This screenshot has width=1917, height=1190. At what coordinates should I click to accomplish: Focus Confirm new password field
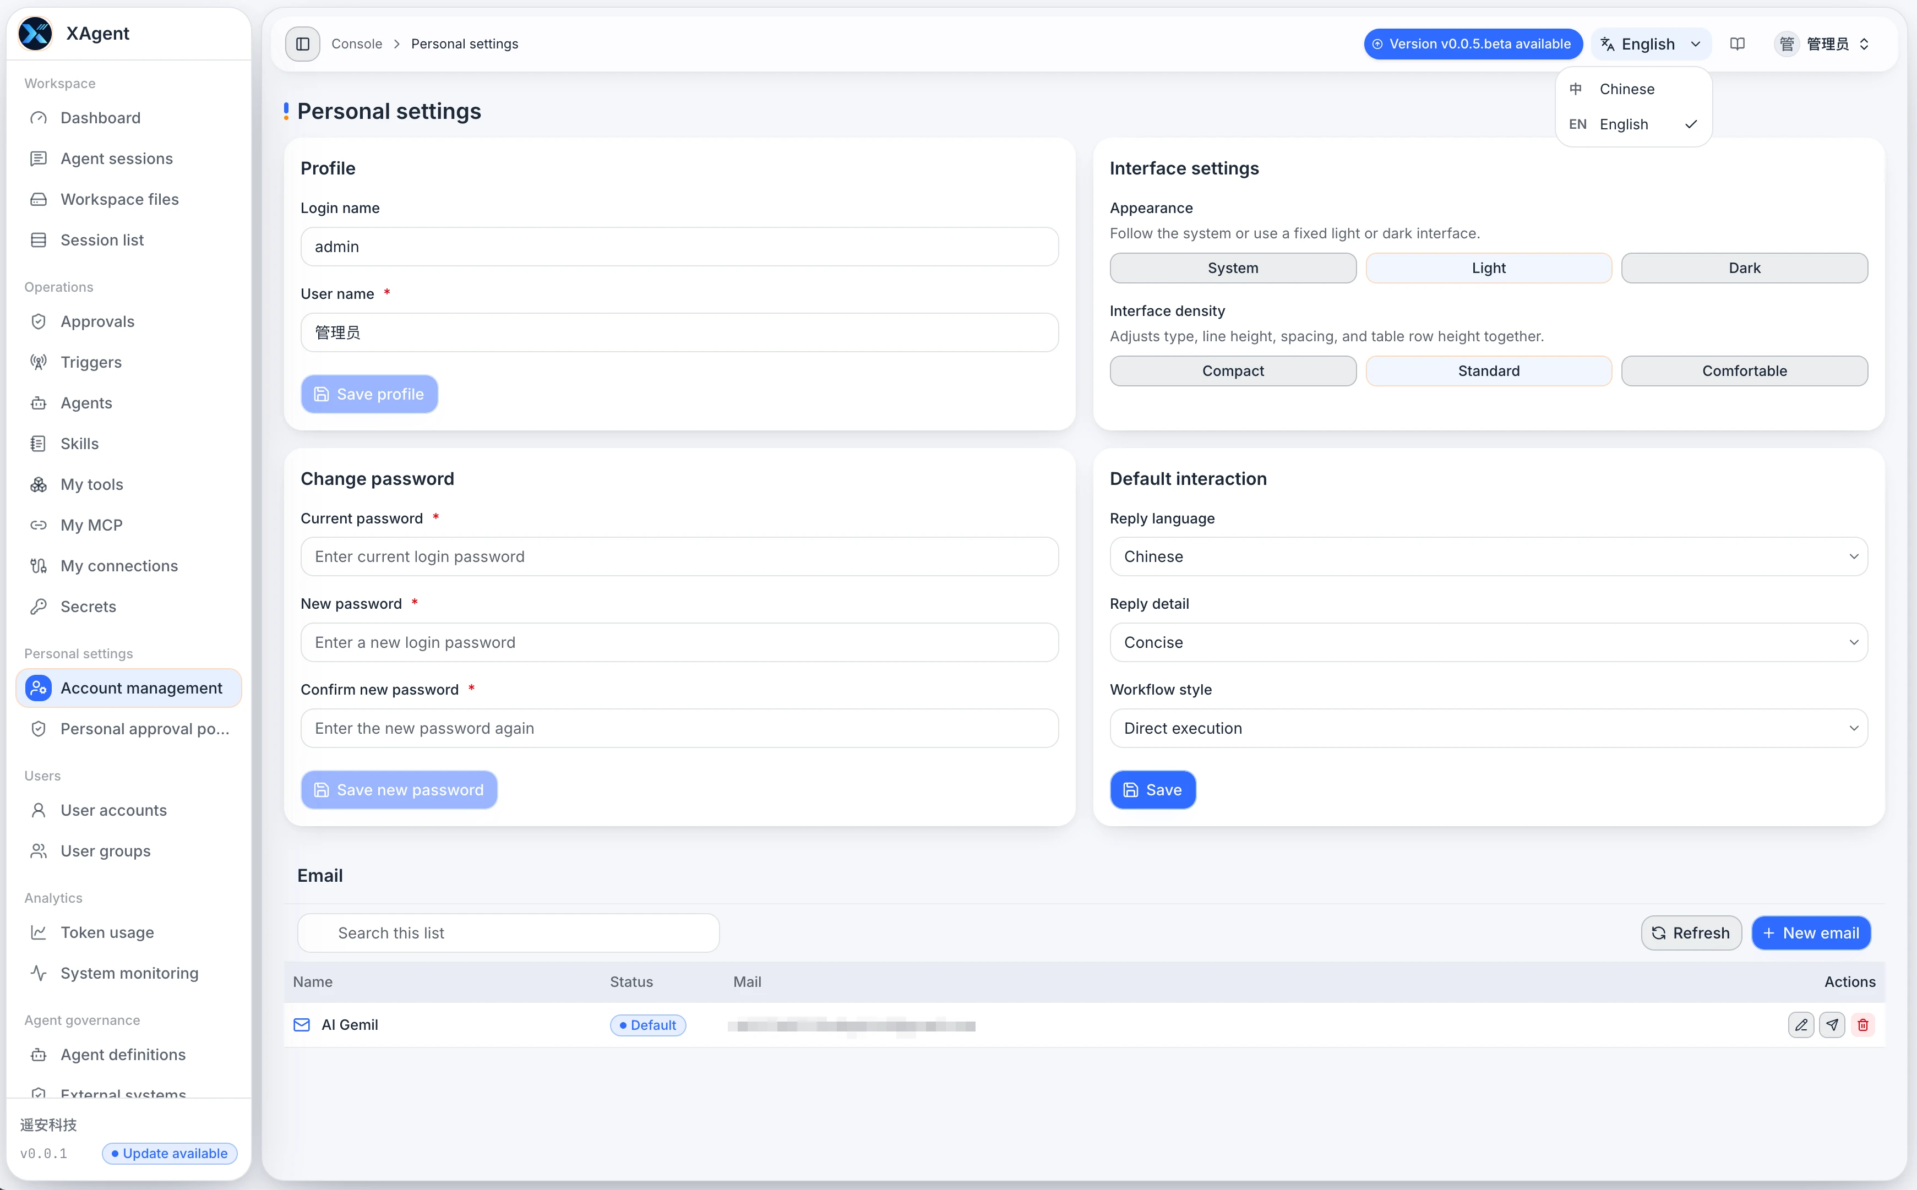coord(679,728)
